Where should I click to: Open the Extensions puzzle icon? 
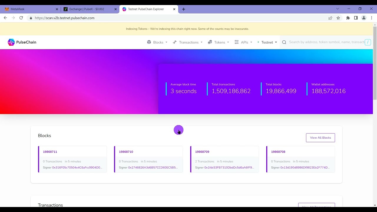tap(348, 18)
